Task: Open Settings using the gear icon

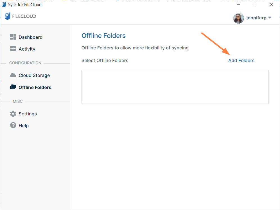Action: coord(13,114)
